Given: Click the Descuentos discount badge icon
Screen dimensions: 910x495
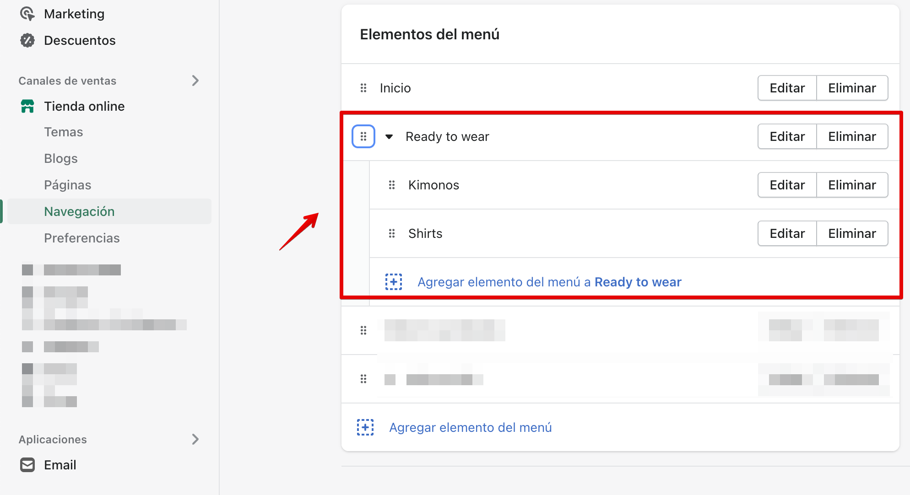Looking at the screenshot, I should click(x=27, y=40).
